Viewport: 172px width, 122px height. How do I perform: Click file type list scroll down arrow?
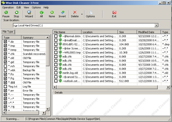click(47, 109)
